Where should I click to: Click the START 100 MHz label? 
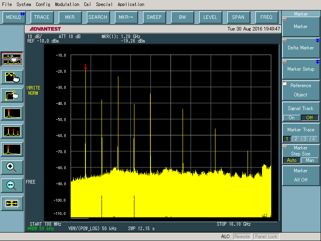coord(45,224)
